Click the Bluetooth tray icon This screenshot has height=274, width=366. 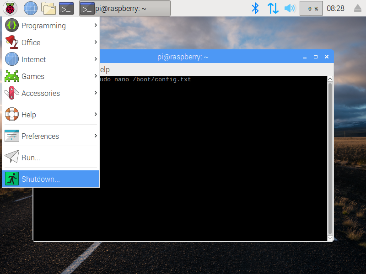[256, 8]
